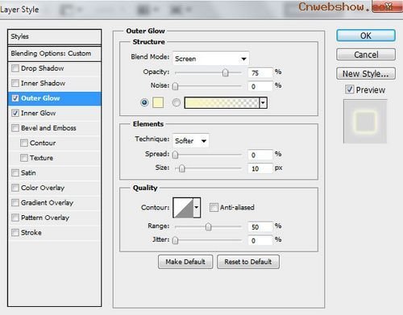Click the Opacity value field

click(x=260, y=73)
